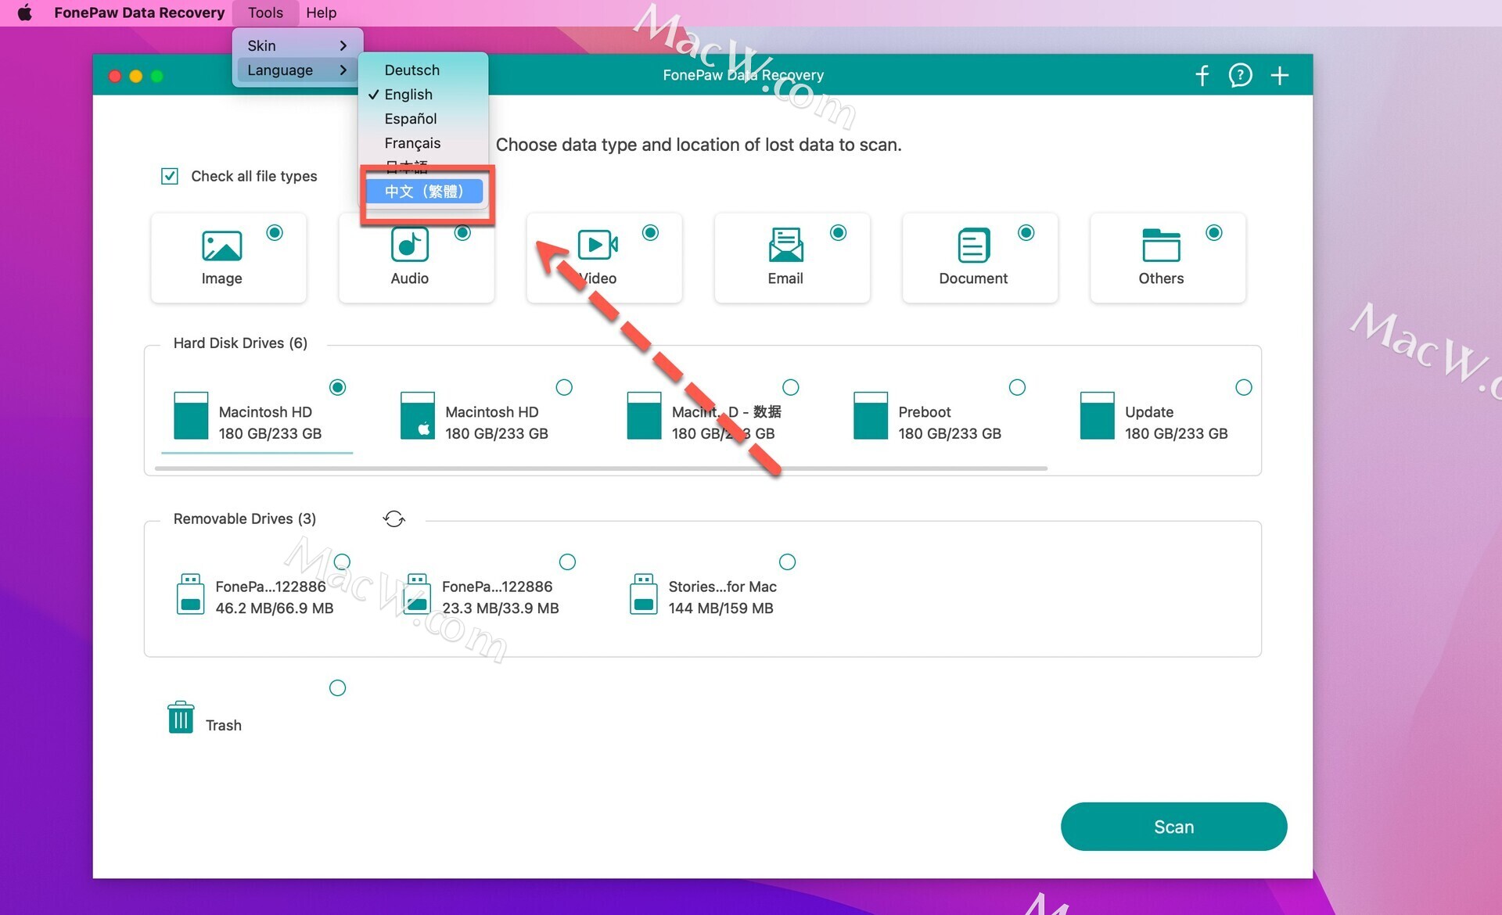This screenshot has width=1502, height=915.
Task: Select the second Macintosh HD radio button
Action: [564, 387]
